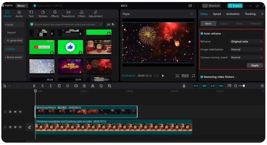Open the Reframe Original ratio dropdown

(x=246, y=42)
